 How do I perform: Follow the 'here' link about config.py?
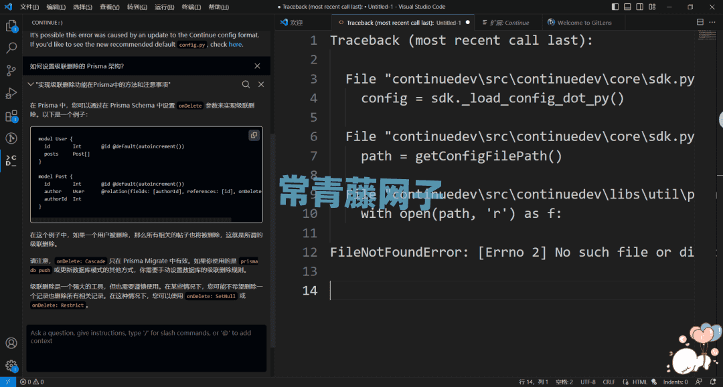pos(235,45)
